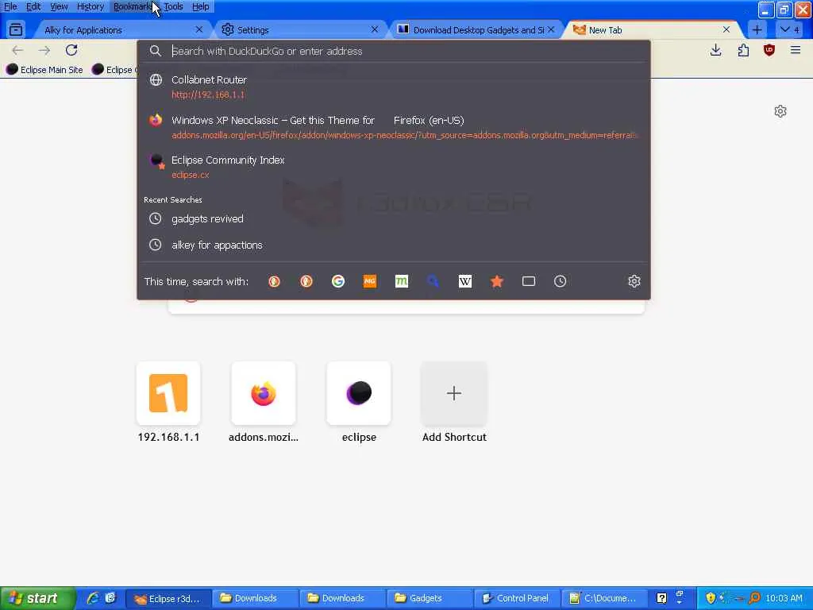
Task: Open the File menu
Action: 10,6
